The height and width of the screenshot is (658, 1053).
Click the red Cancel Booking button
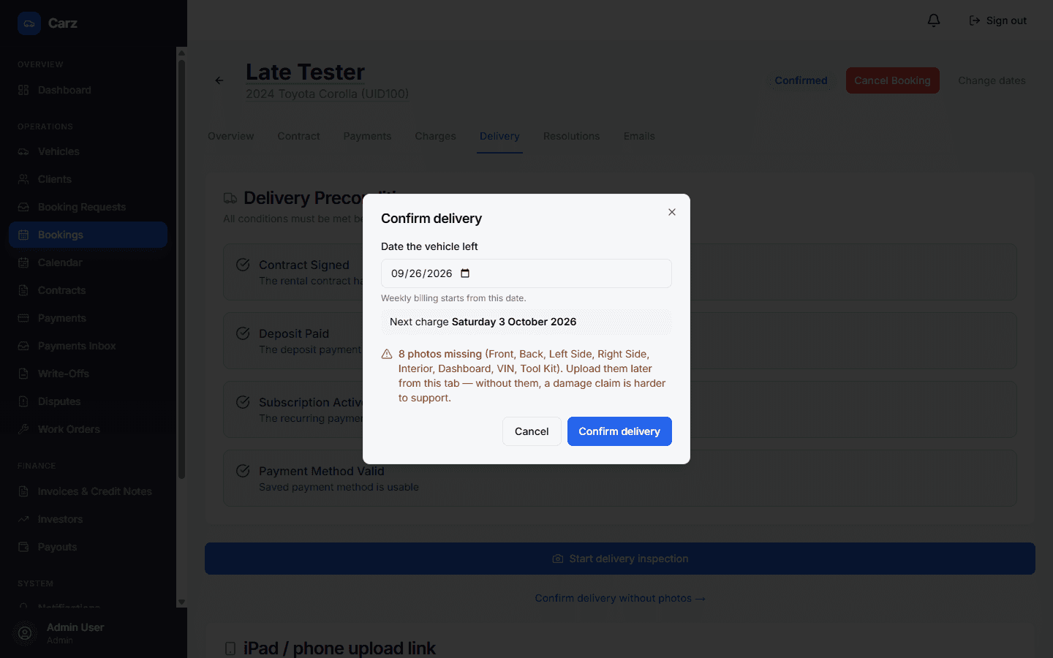click(892, 80)
